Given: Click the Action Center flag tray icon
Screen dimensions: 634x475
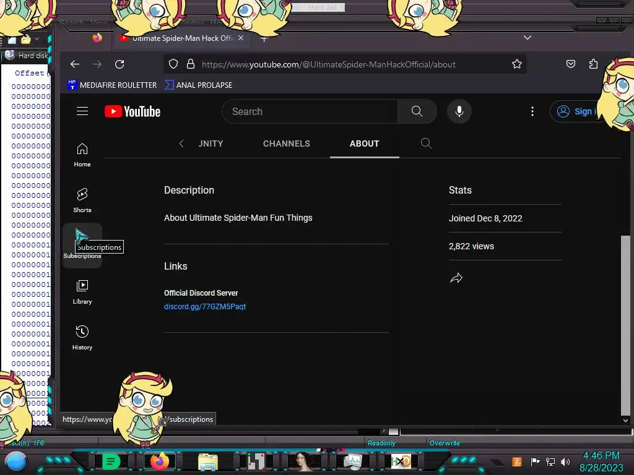Looking at the screenshot, I should click(x=535, y=461).
